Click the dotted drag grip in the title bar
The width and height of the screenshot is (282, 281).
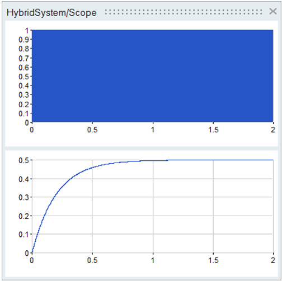pyautogui.click(x=184, y=12)
